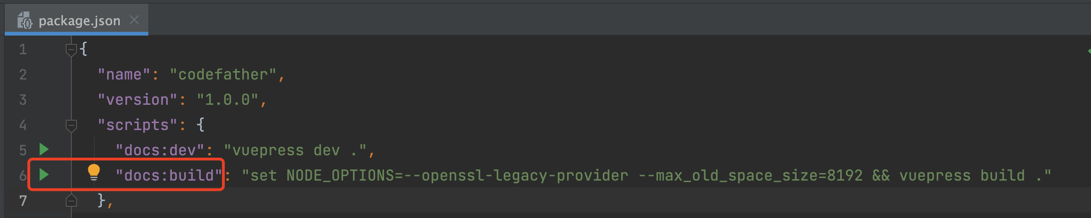Run the docs:build script gutter arrow
1091x218 pixels.
44,175
